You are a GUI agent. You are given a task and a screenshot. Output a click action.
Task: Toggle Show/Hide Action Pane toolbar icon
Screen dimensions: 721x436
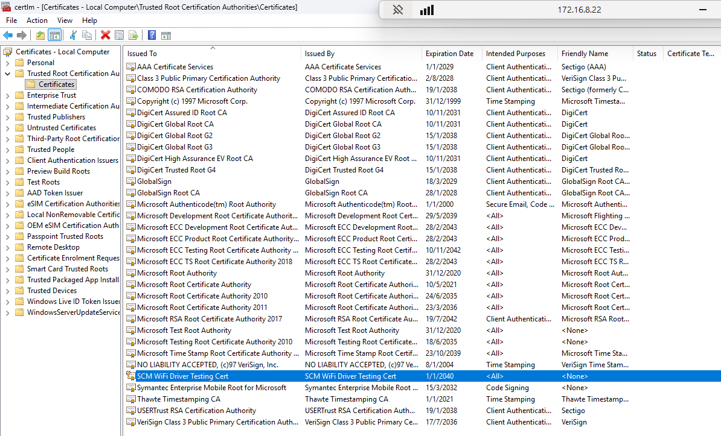[166, 36]
